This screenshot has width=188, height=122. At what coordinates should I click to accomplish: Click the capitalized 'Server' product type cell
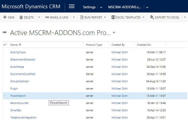click(x=90, y=74)
